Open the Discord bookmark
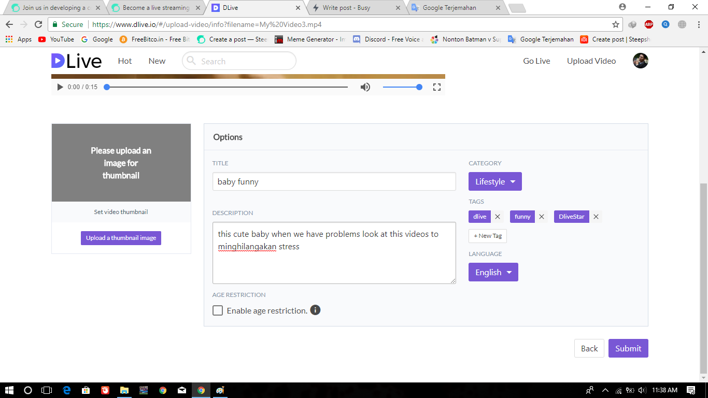Viewport: 708px width, 398px height. [x=388, y=39]
